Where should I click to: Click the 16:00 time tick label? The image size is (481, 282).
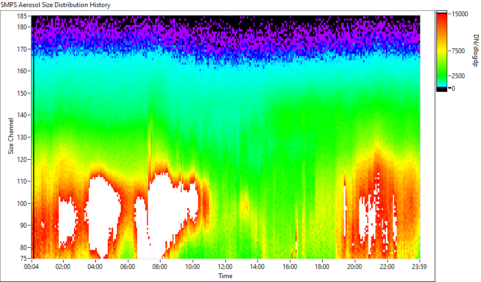[289, 267]
